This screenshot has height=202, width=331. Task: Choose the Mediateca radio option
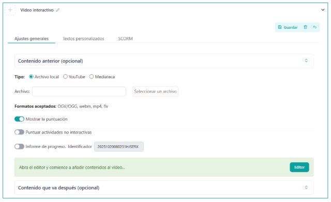(x=92, y=77)
